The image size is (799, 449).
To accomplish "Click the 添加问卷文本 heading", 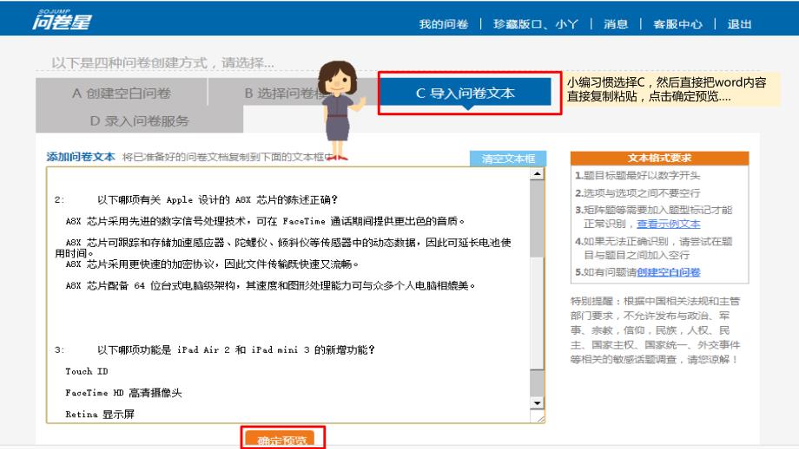I will point(81,157).
